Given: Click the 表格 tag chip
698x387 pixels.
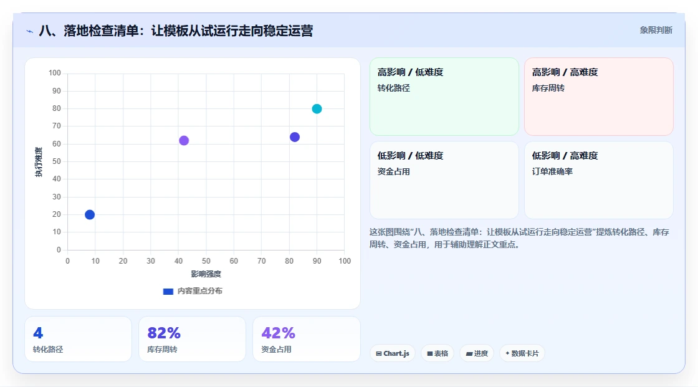Looking at the screenshot, I should click(x=437, y=353).
